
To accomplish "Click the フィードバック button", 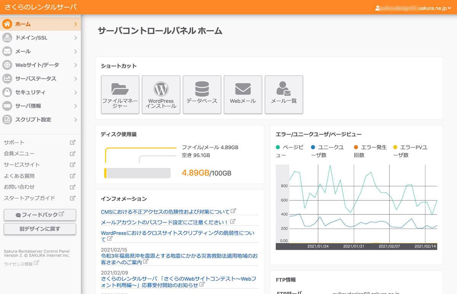I will tap(40, 215).
